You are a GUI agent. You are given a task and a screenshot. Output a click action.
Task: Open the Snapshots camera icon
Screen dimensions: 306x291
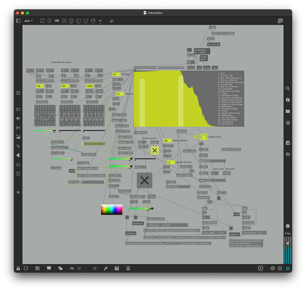point(287,143)
